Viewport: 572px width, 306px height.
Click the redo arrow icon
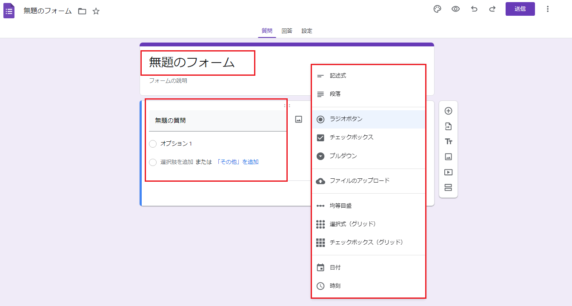[492, 9]
